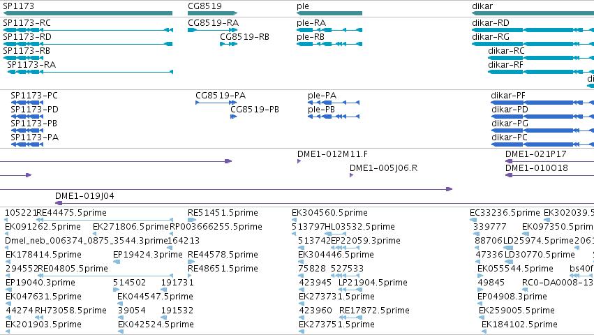Click the DME1-005J06.R marker arrow
The image size is (594, 335).
tap(352, 175)
